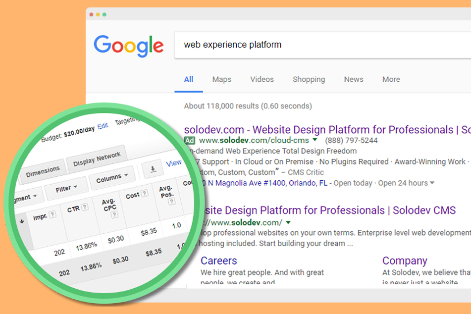Image resolution: width=471 pixels, height=314 pixels.
Task: Open the Videos tab
Action: coord(262,79)
